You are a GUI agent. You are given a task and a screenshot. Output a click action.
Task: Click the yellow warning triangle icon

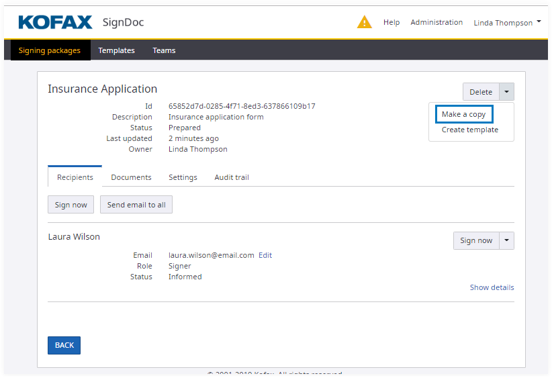[364, 22]
